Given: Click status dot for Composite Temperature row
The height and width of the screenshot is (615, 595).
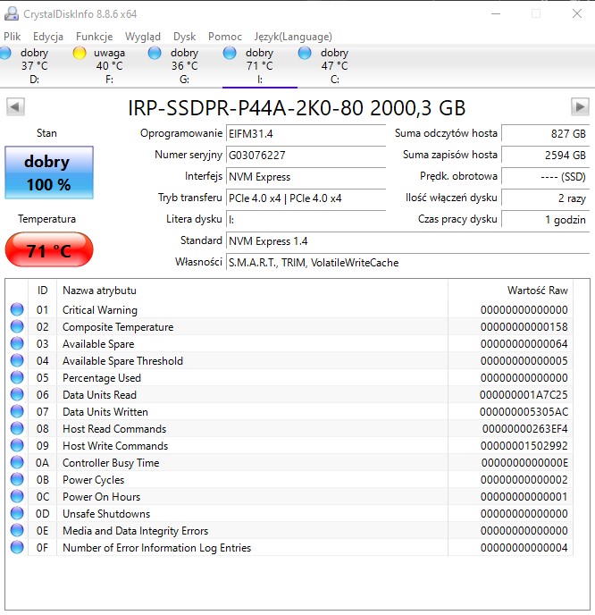Looking at the screenshot, I should [17, 326].
